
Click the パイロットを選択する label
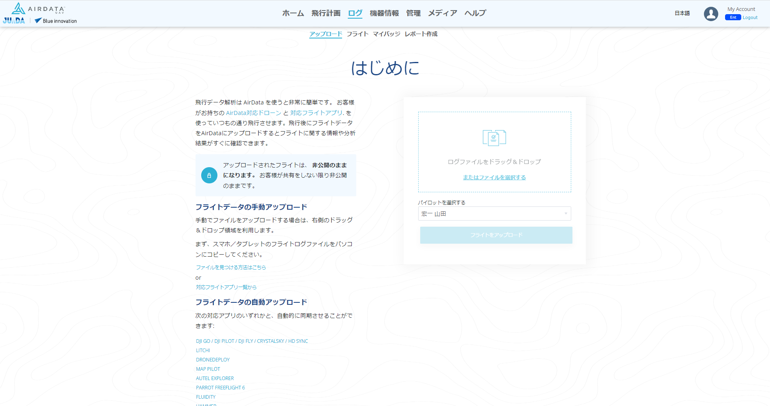click(x=442, y=202)
